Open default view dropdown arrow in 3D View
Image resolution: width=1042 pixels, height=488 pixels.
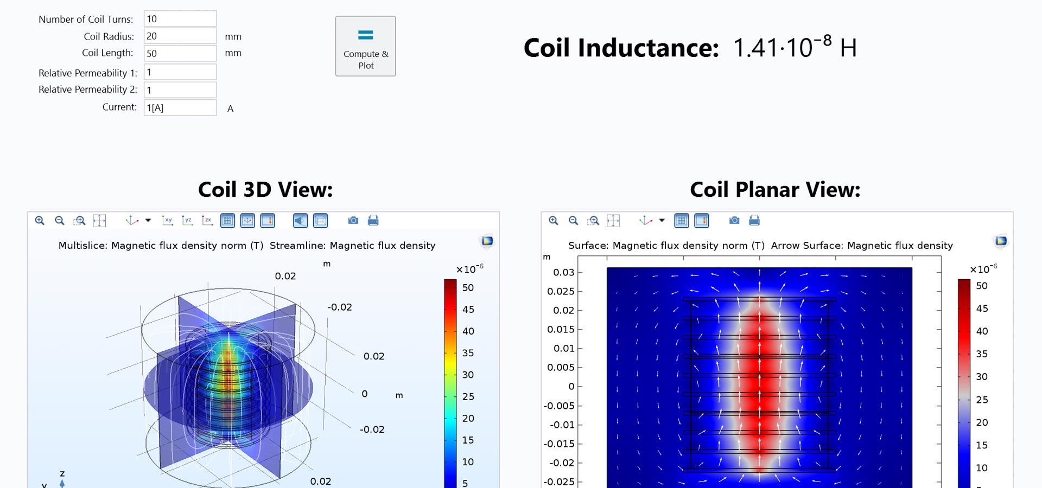click(148, 221)
